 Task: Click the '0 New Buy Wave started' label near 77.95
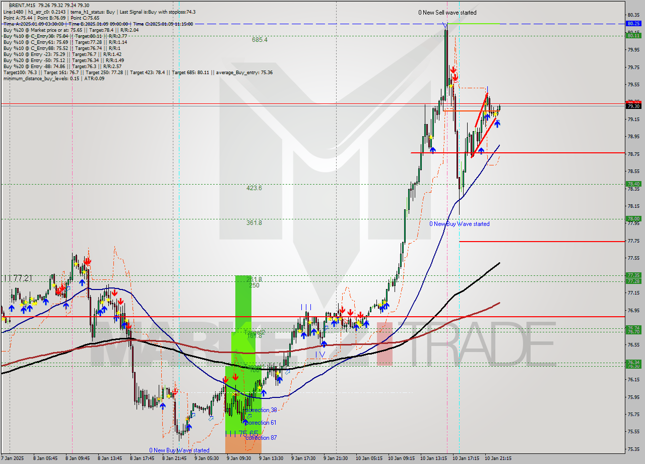[459, 224]
